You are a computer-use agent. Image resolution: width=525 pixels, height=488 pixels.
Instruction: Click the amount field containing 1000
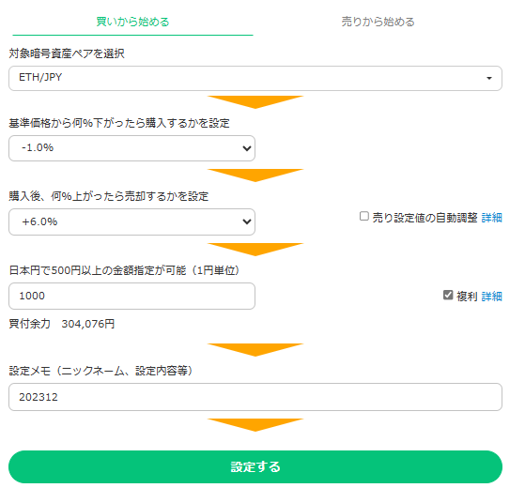click(x=131, y=296)
